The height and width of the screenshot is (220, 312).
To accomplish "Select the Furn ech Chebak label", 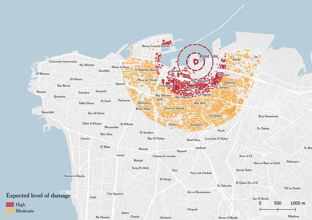I will [x=201, y=173].
